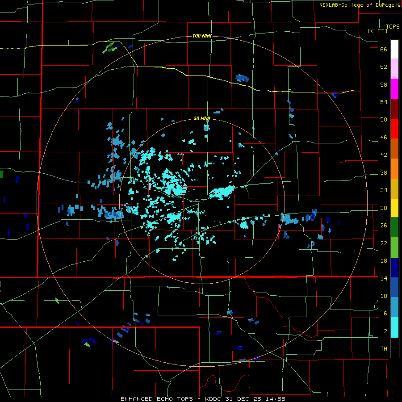Click the 50 NMI range ring label
The width and height of the screenshot is (402, 402).
coord(202,118)
